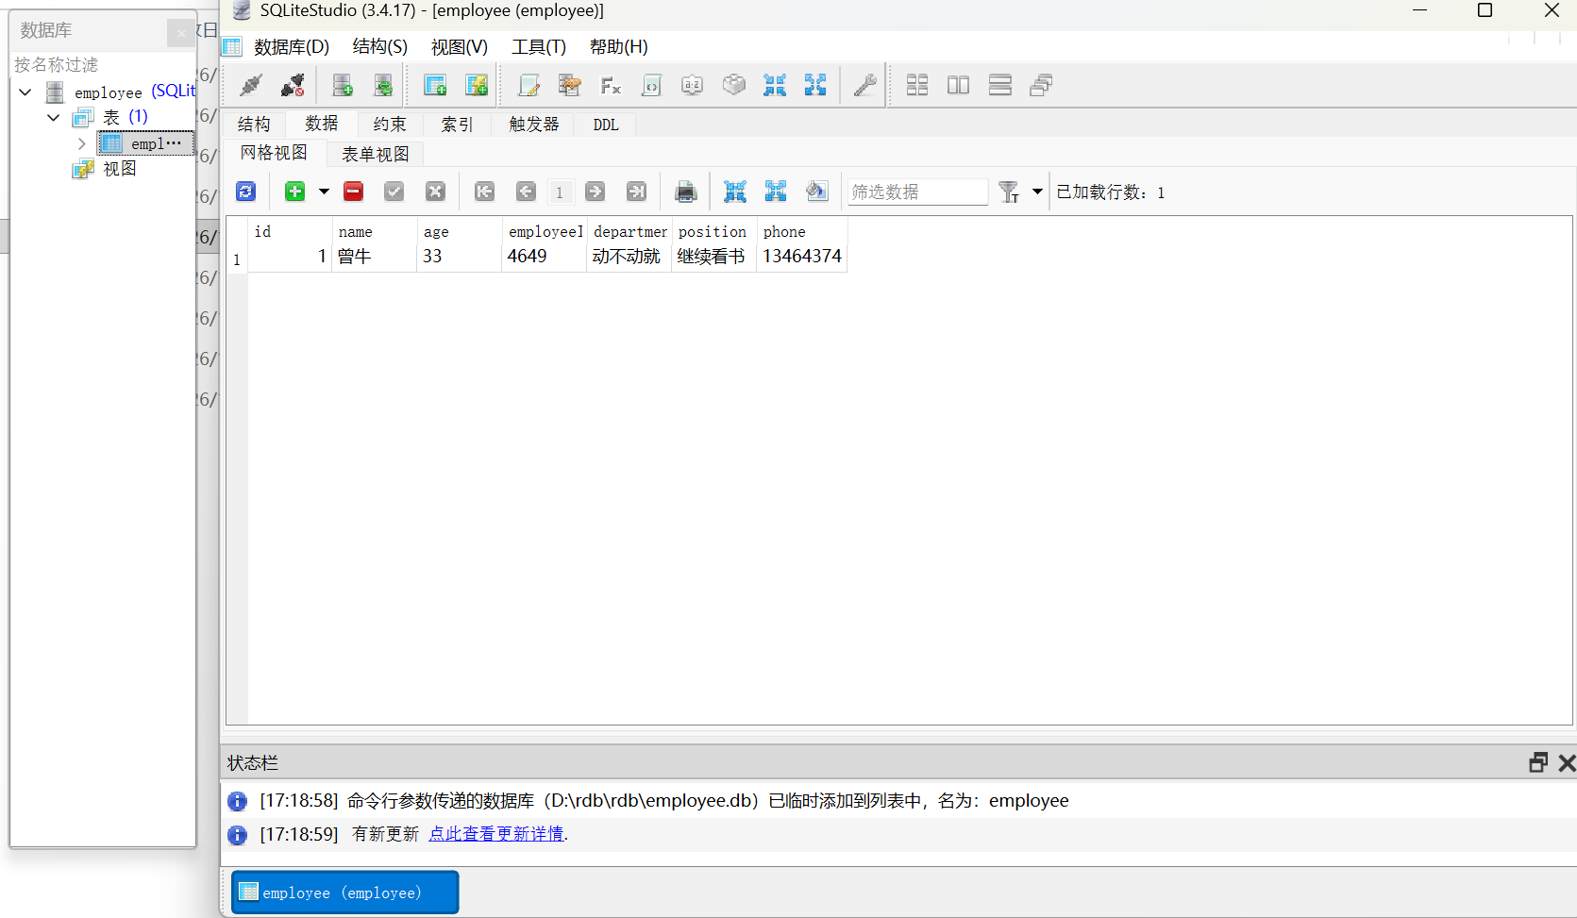Viewport: 1577px width, 918px height.
Task: Open configuration with the wrench icon
Action: pos(864,86)
